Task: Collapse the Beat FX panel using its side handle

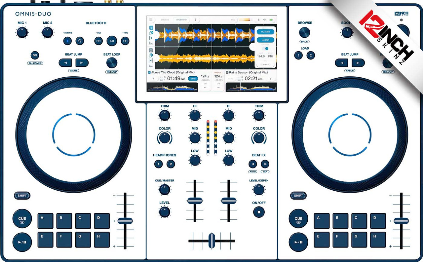Action: [x=252, y=47]
